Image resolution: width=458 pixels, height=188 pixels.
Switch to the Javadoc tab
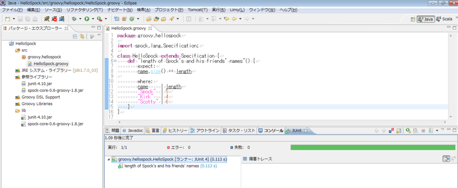pyautogui.click(x=133, y=131)
